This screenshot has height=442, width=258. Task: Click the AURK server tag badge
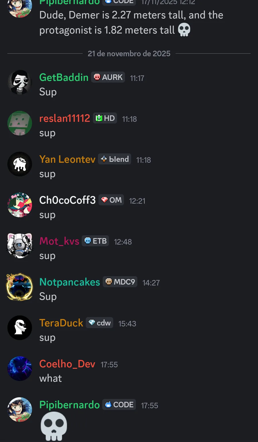(x=108, y=77)
